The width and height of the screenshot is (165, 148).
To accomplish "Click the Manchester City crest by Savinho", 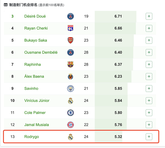I will click(x=70, y=88).
